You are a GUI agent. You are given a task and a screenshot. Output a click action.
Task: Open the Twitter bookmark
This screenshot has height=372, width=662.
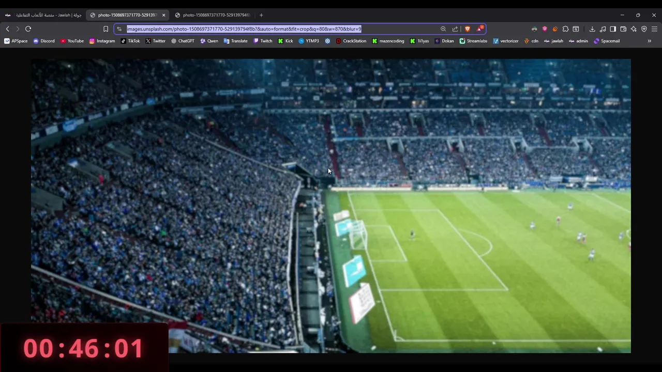155,41
